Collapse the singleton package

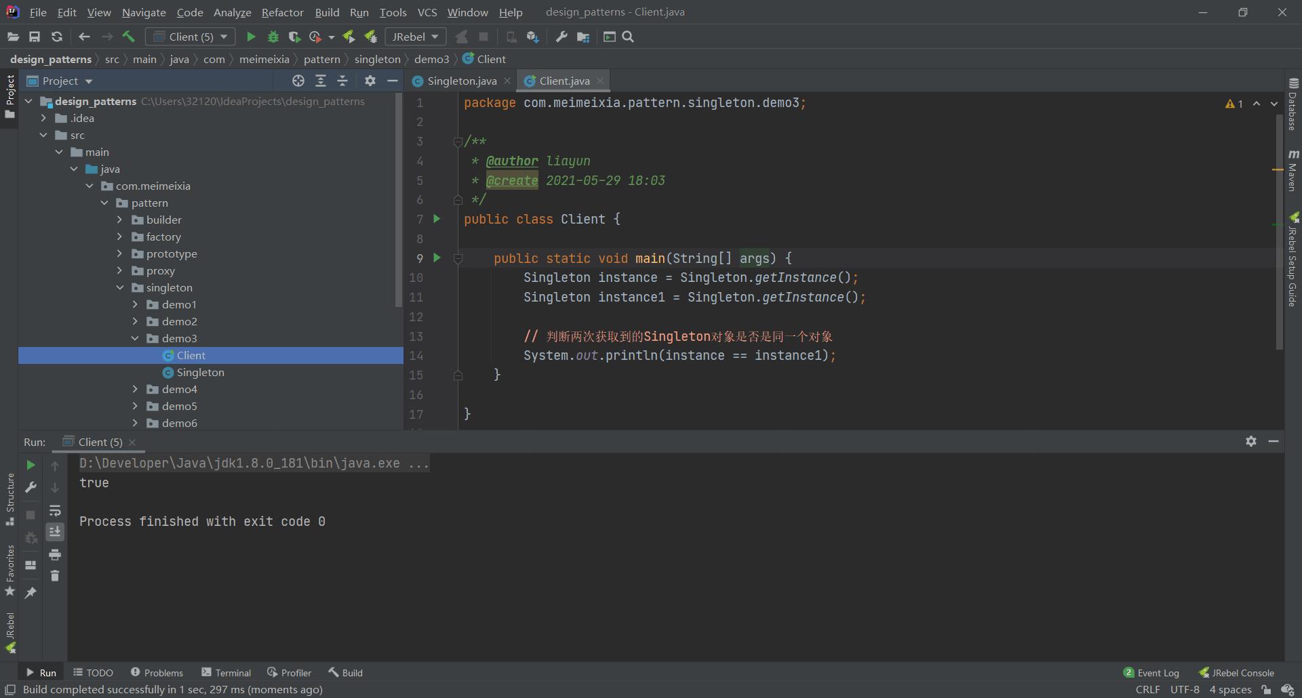(x=120, y=287)
